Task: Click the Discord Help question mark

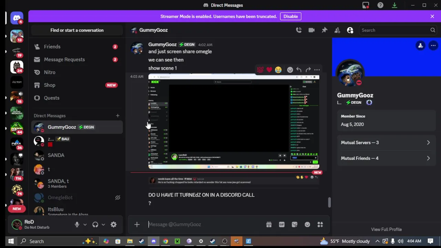Action: point(380,5)
